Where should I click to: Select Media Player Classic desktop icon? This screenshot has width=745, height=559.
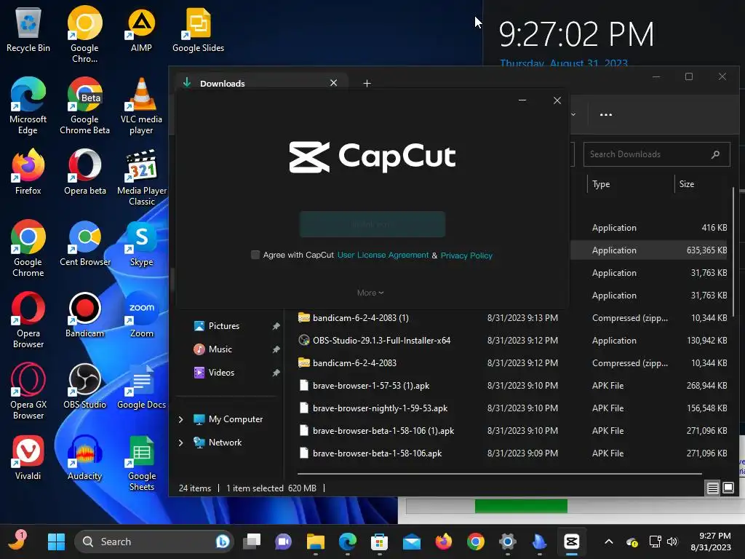click(141, 178)
